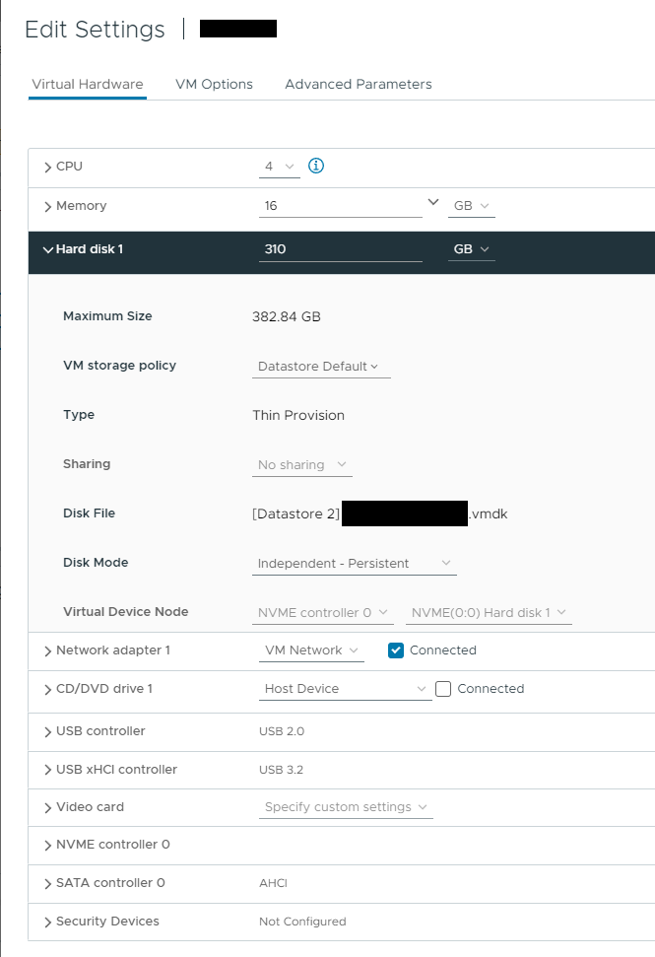
Task: Collapse the Hard disk 1 section
Action: (x=47, y=249)
